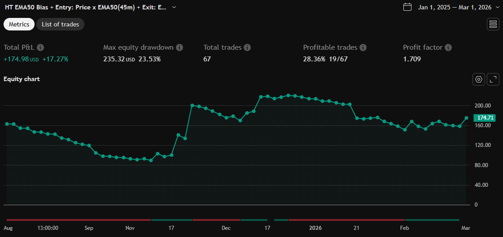This screenshot has height=237, width=503.
Task: Click the 200.00 value on the equity axis
Action: click(x=483, y=106)
